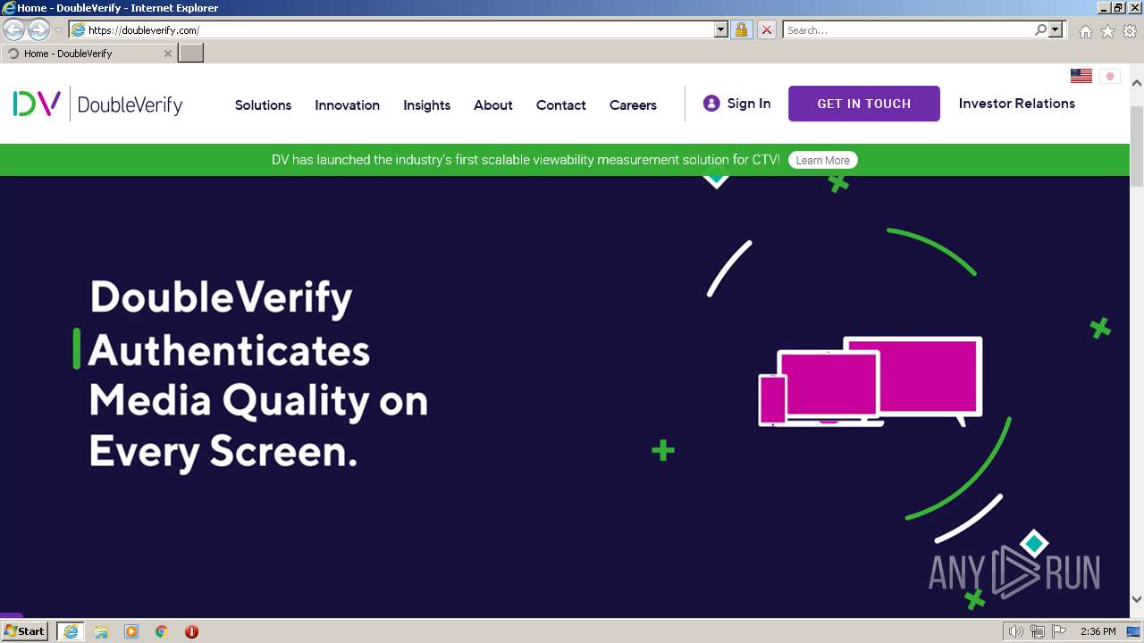Close the Home - DoubleVerify tab

(167, 54)
